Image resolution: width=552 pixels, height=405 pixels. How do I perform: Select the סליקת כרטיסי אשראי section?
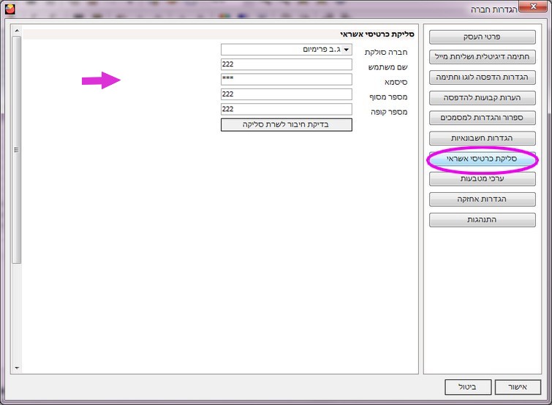(482, 159)
